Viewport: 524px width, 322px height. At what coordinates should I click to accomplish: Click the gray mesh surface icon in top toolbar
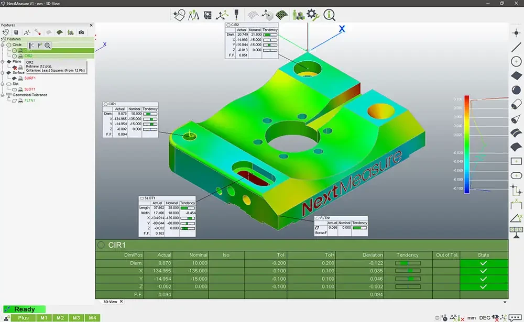pos(253,15)
